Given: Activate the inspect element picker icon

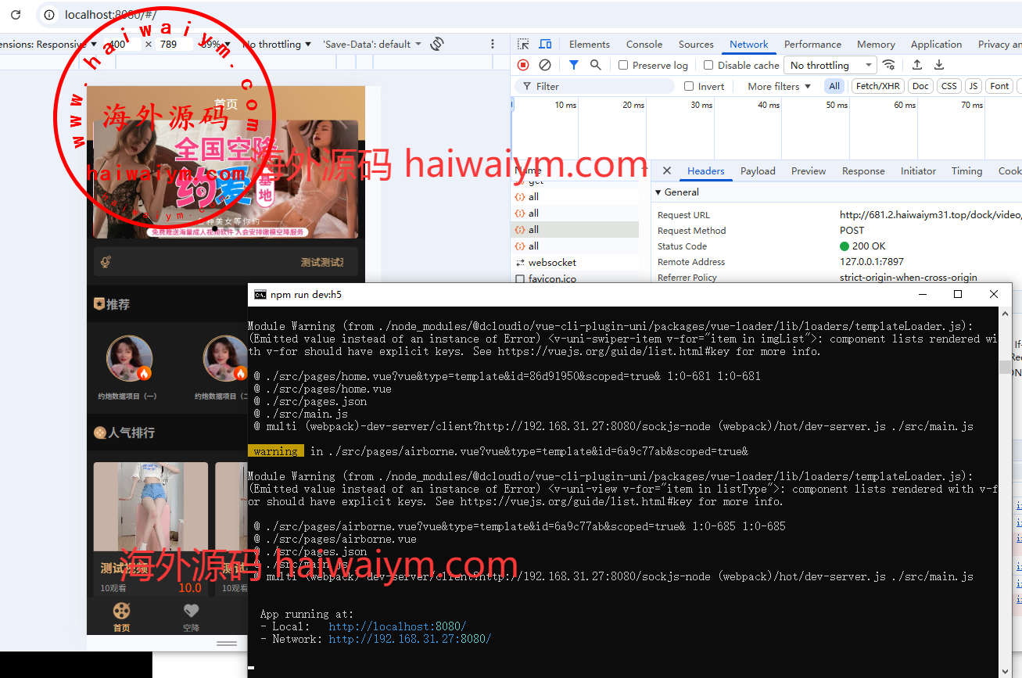Looking at the screenshot, I should 523,45.
